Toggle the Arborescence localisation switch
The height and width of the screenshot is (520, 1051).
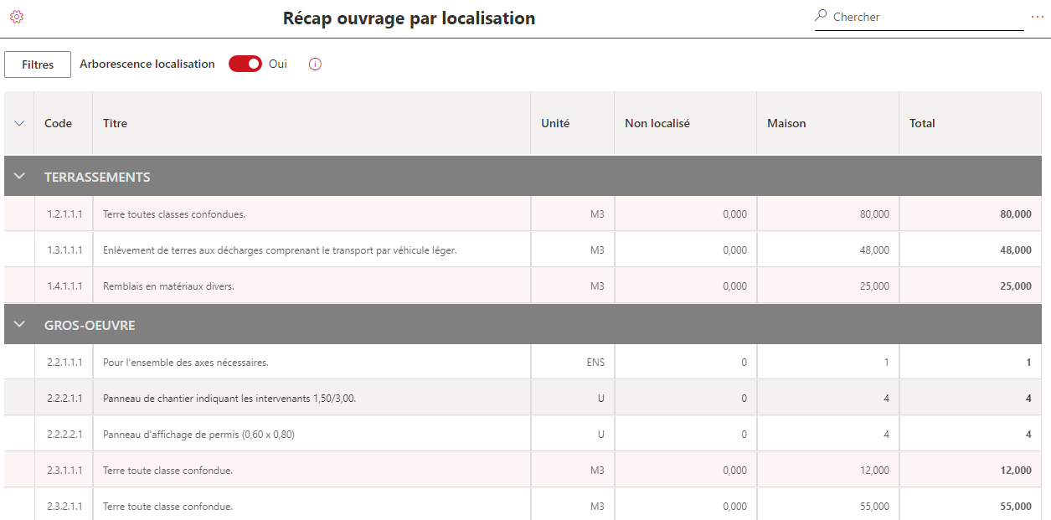[x=245, y=64]
